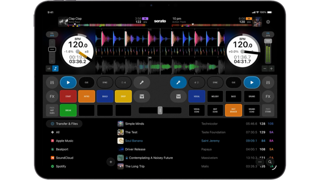This screenshot has width=320, height=180.
Task: Change the ±8 pitch range
Action: point(49,68)
